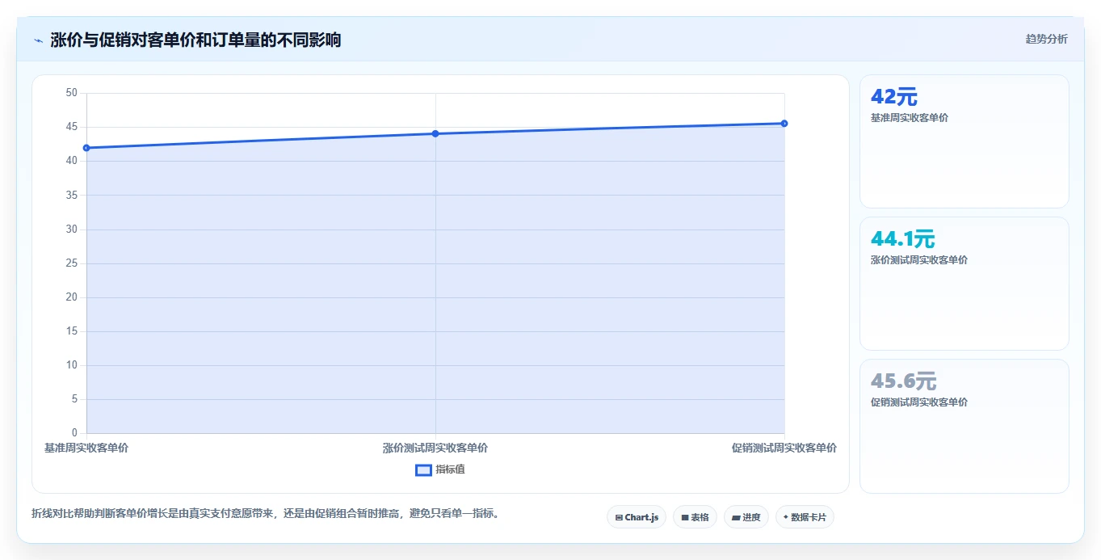Click the lightning icon before the title
Image resolution: width=1101 pixels, height=560 pixels.
click(x=38, y=40)
